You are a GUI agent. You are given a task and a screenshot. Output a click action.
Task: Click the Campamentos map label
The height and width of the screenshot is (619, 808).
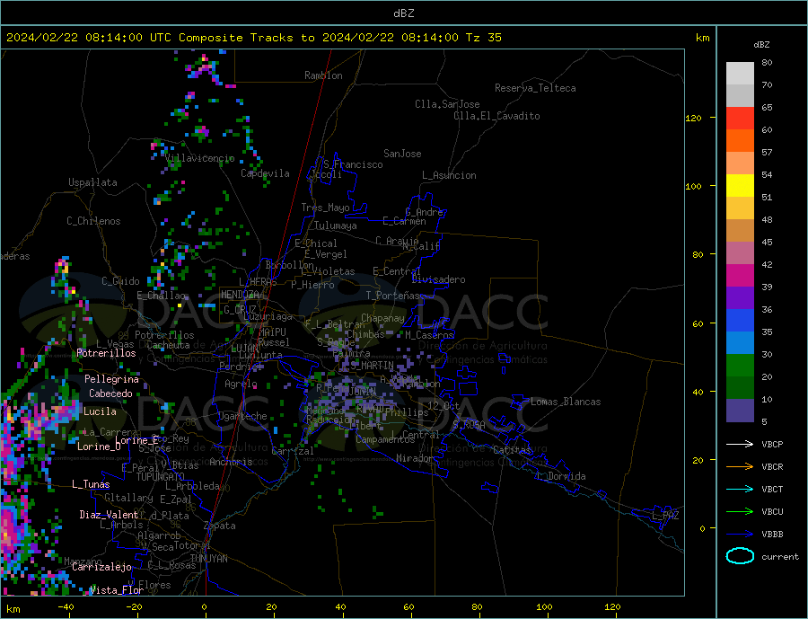coord(385,439)
